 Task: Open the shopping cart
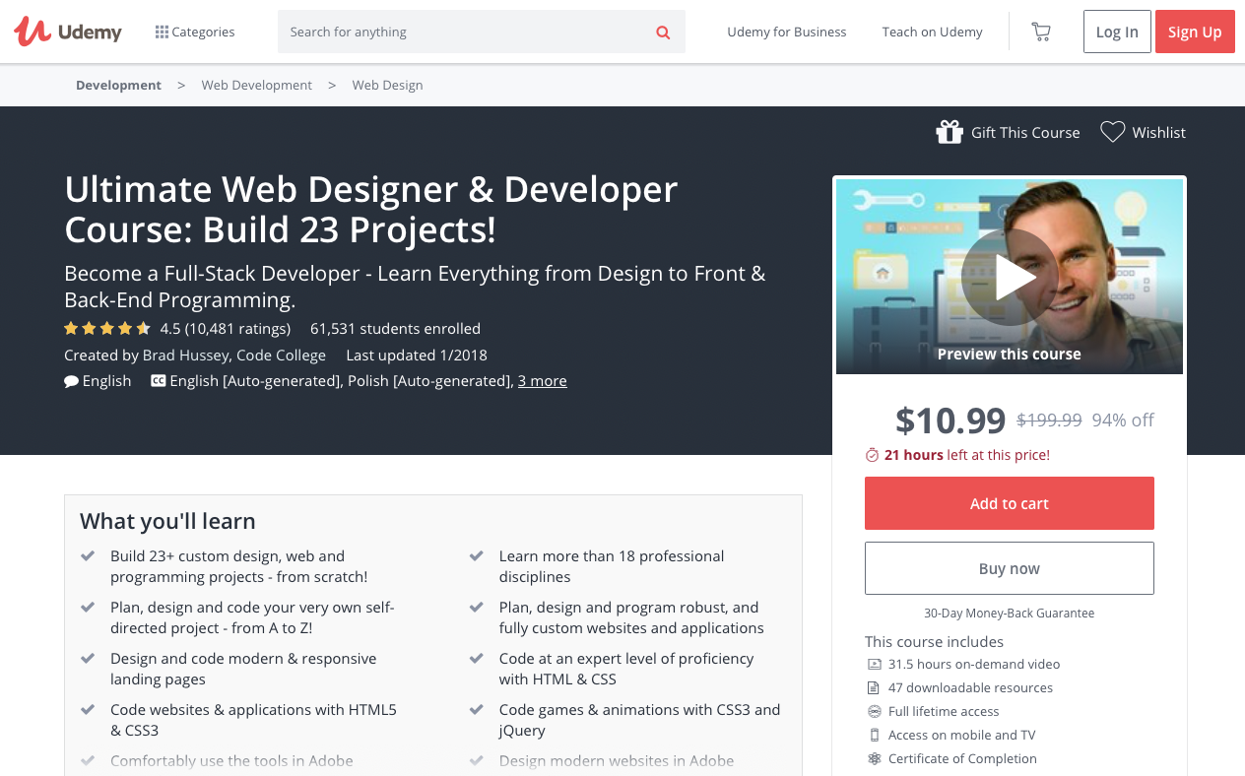(1040, 32)
